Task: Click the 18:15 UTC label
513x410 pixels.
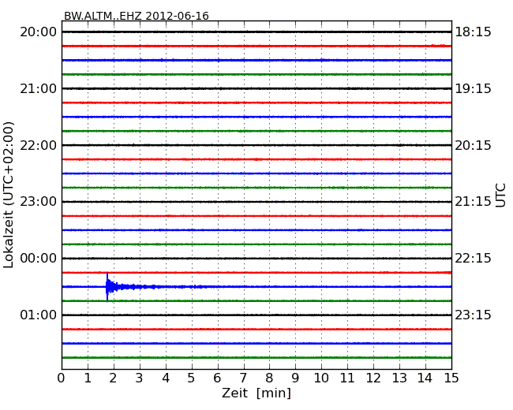Action: click(473, 32)
